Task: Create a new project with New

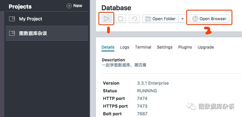Action: click(x=74, y=6)
